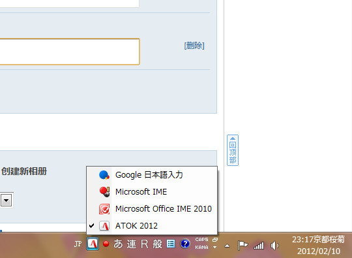Toggle the R romaji input mode
352x258 pixels.
pyautogui.click(x=145, y=244)
